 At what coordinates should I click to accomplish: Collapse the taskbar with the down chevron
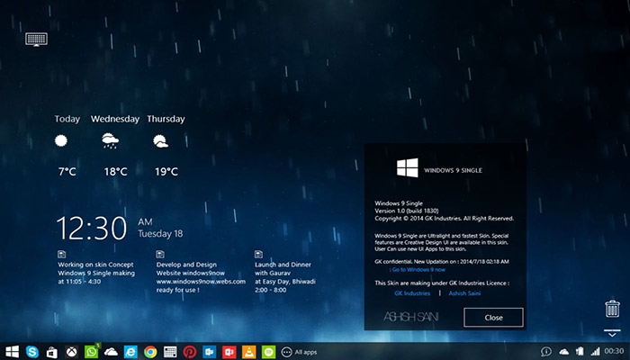[612, 333]
